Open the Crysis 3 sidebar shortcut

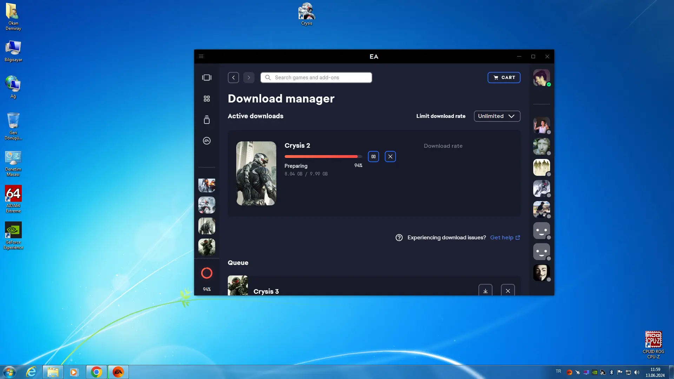coord(207,247)
